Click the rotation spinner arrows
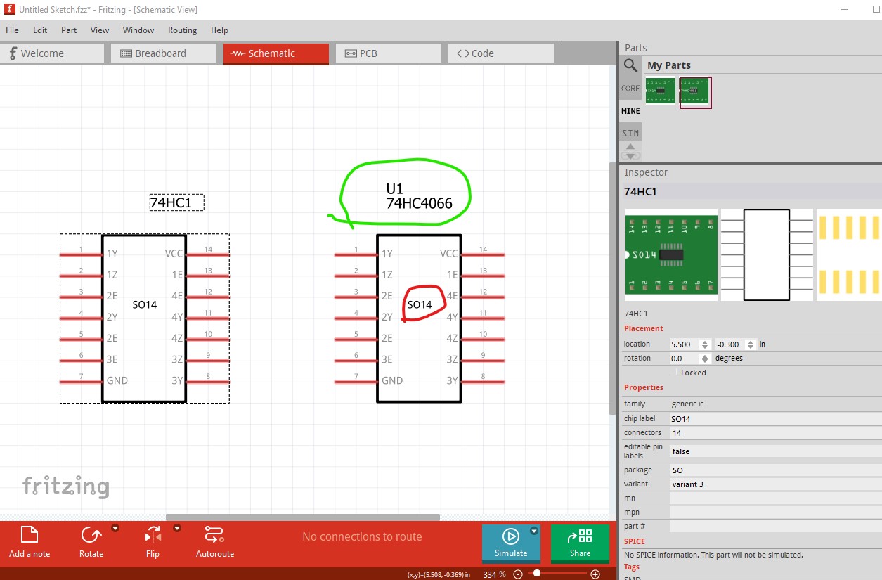Viewport: 882px width, 580px height. (x=706, y=359)
